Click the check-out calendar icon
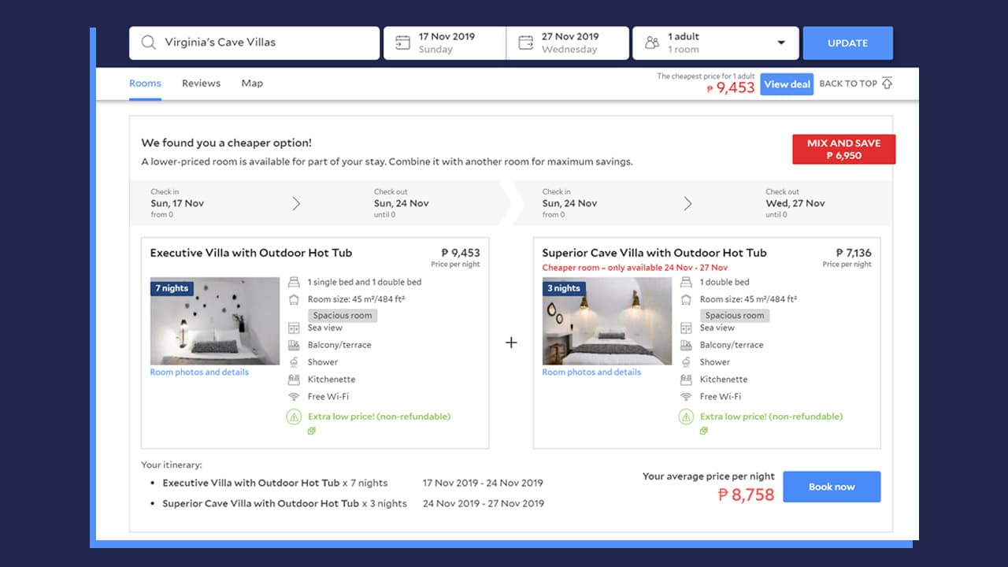This screenshot has height=567, width=1008. click(525, 43)
